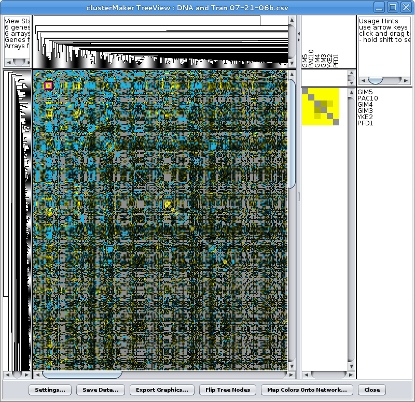Click the Close button in bottom bar
415x402 pixels.
372,390
